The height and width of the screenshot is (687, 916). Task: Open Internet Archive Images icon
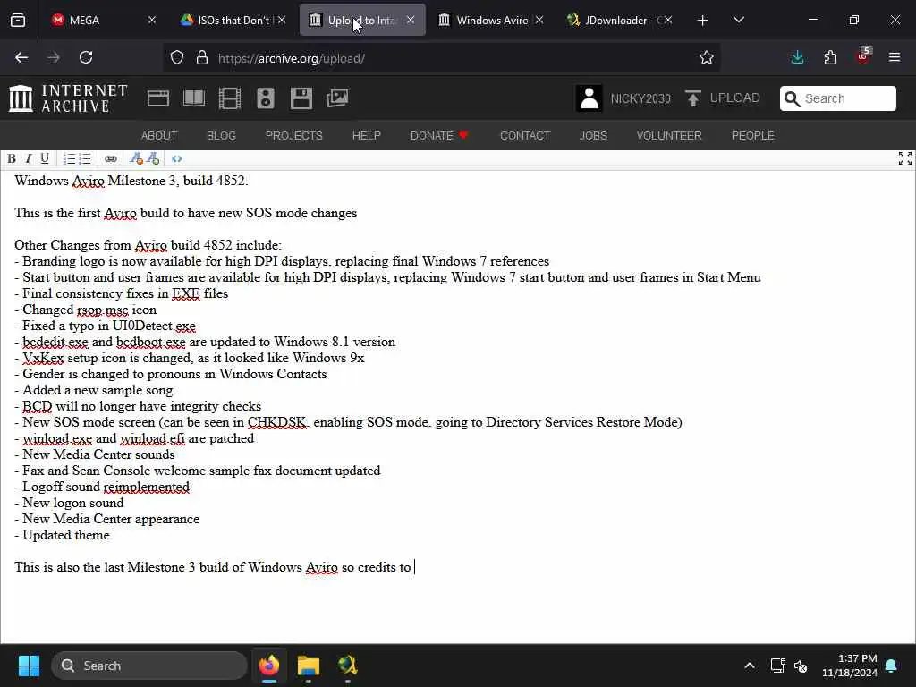[337, 98]
